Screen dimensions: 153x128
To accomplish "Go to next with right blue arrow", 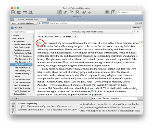I will 86,98.
